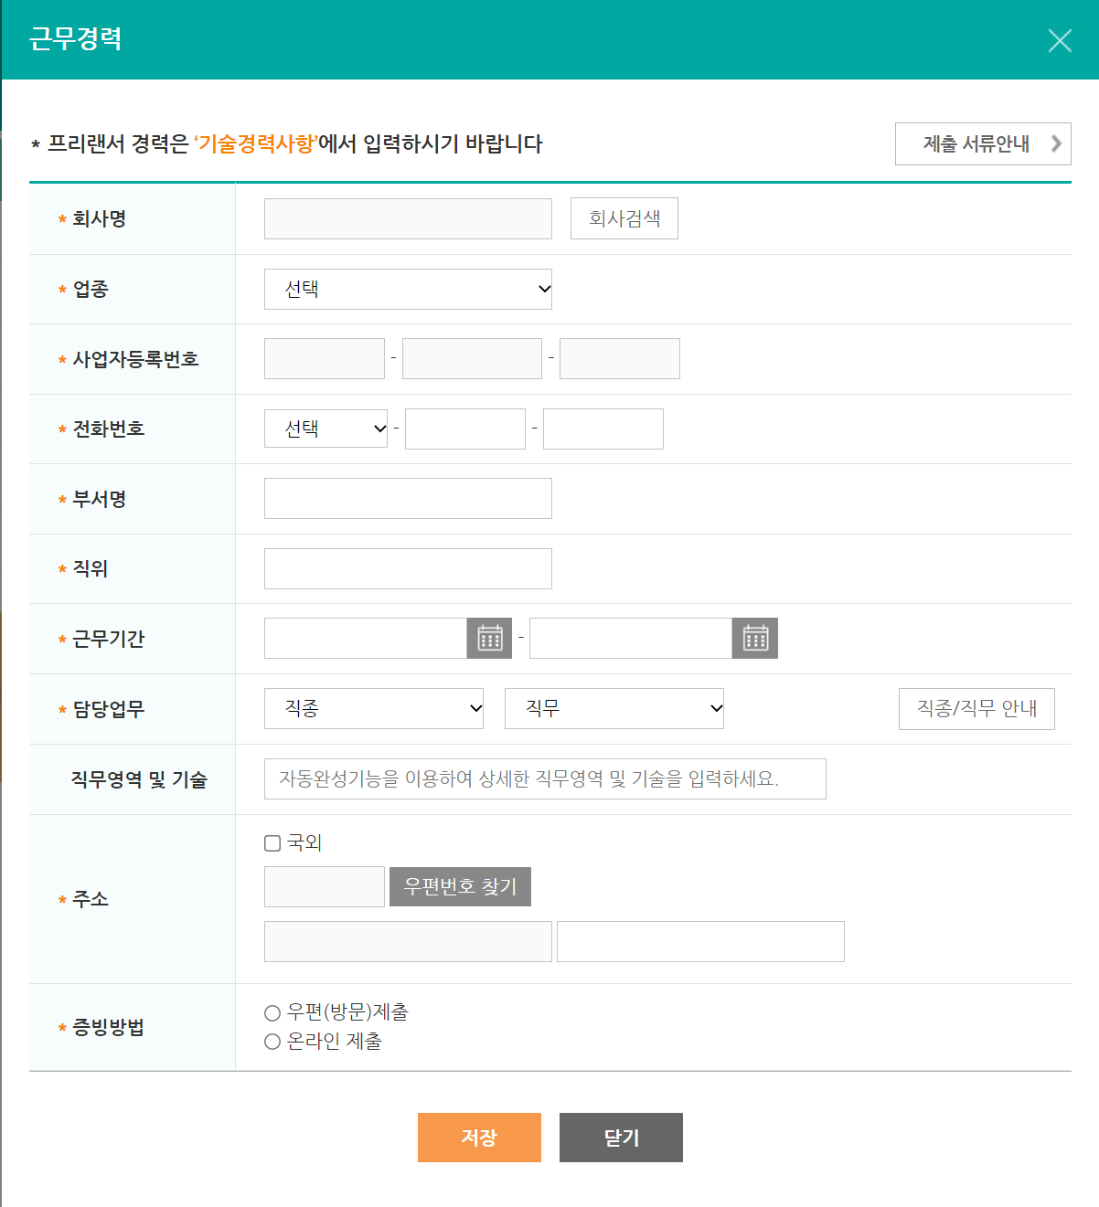Click the postal code input field
Screen dimensions: 1099x1207
click(325, 886)
